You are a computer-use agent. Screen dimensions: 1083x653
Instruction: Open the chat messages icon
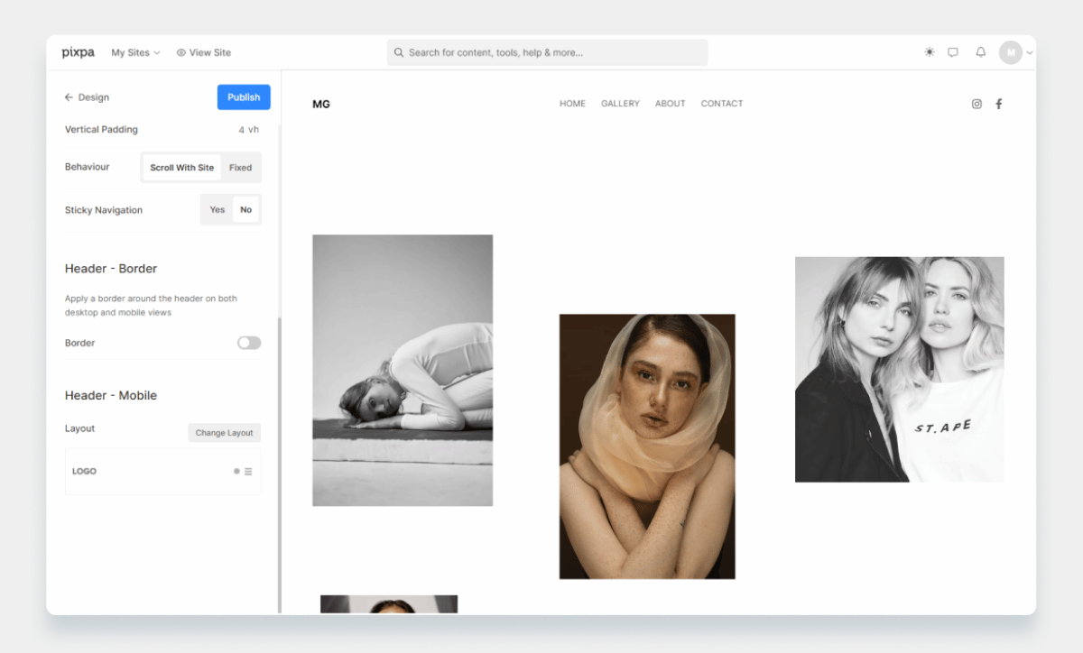953,52
